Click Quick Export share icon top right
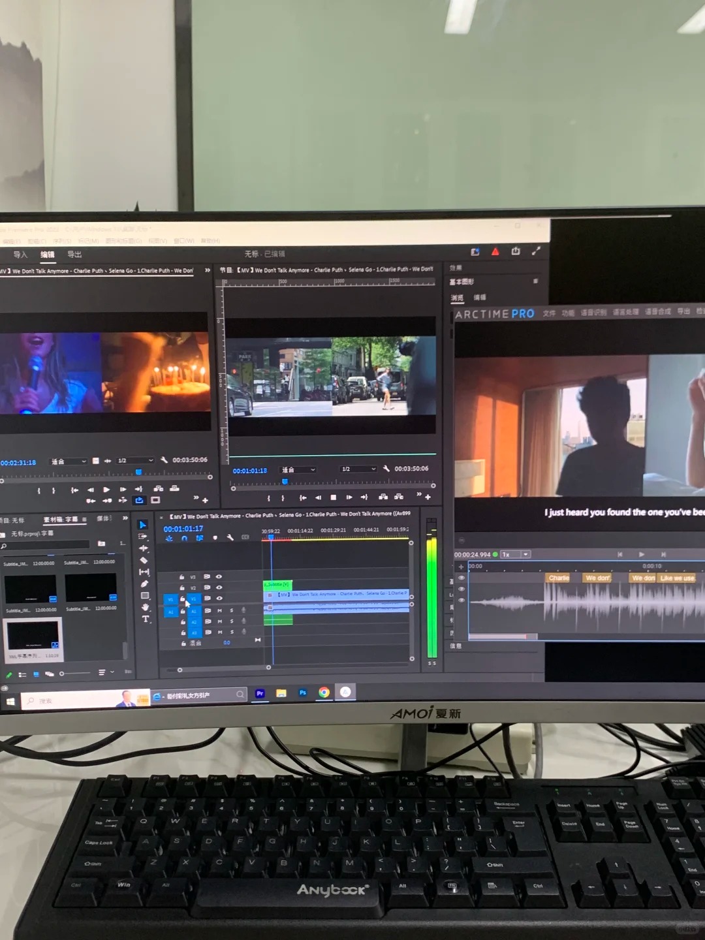This screenshot has width=705, height=940. pyautogui.click(x=516, y=251)
